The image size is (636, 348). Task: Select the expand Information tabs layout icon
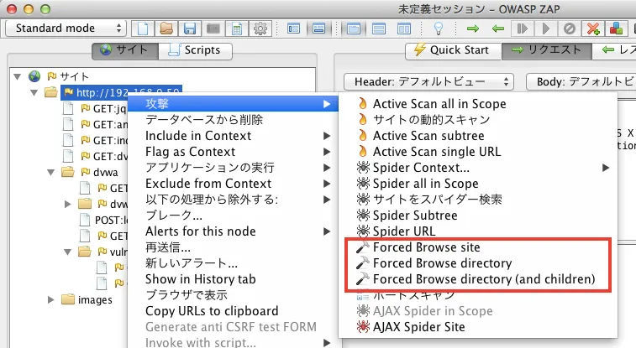pyautogui.click(x=379, y=29)
